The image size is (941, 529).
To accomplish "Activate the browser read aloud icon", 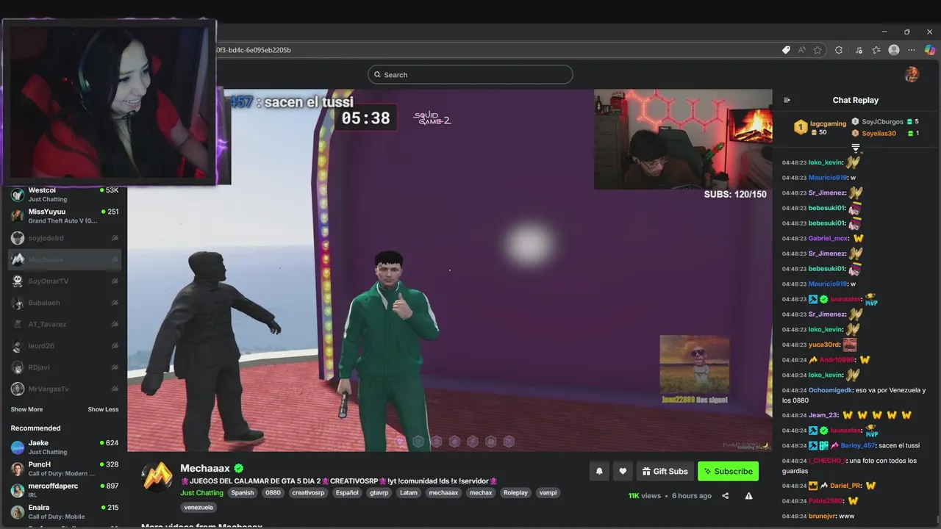I will click(801, 50).
